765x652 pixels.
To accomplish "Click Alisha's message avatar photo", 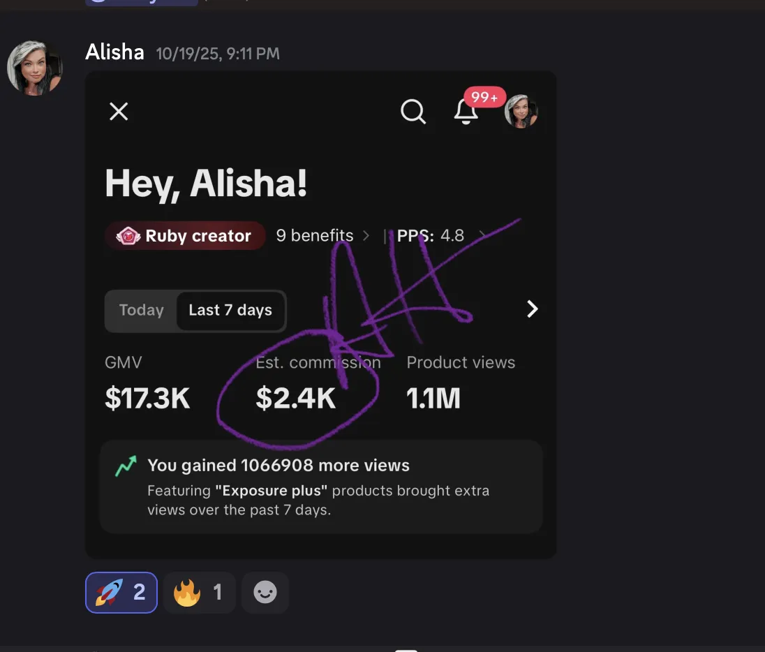I will (35, 68).
